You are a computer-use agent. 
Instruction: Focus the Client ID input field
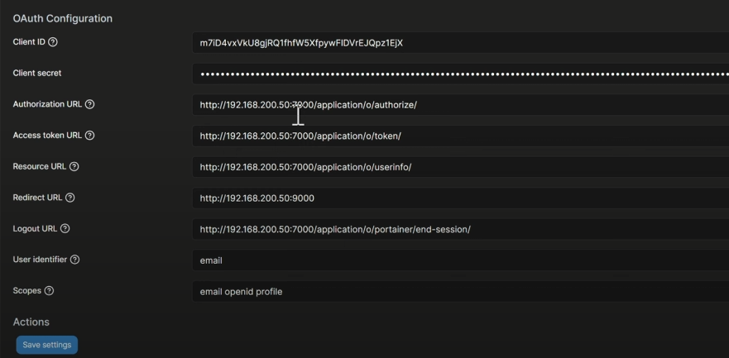[x=461, y=43]
